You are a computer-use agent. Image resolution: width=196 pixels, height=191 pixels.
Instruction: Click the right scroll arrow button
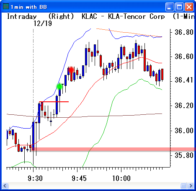tap(191, 186)
